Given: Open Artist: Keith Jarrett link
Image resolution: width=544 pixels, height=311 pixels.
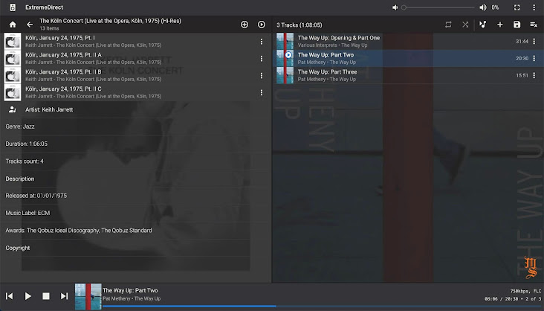Looking at the screenshot, I should tap(49, 109).
